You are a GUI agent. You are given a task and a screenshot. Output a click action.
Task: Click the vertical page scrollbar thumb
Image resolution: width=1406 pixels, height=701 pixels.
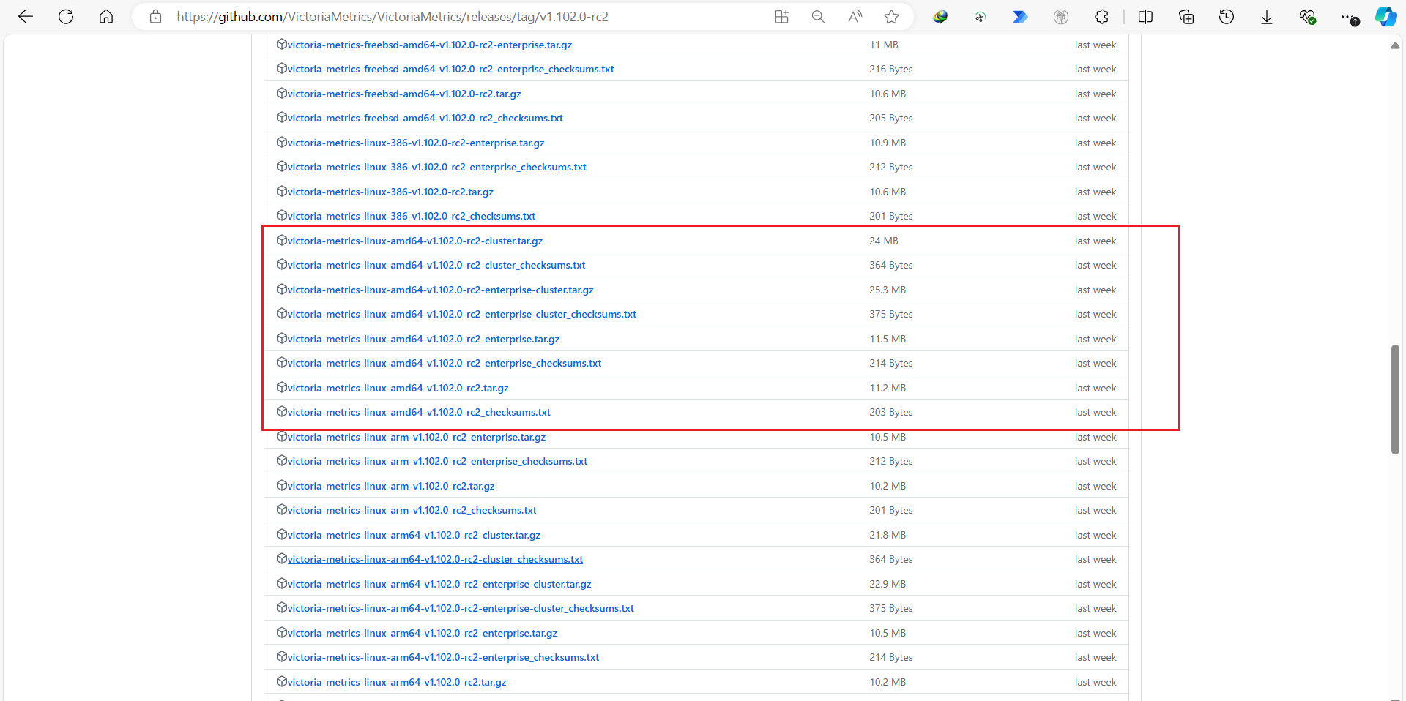[1395, 400]
